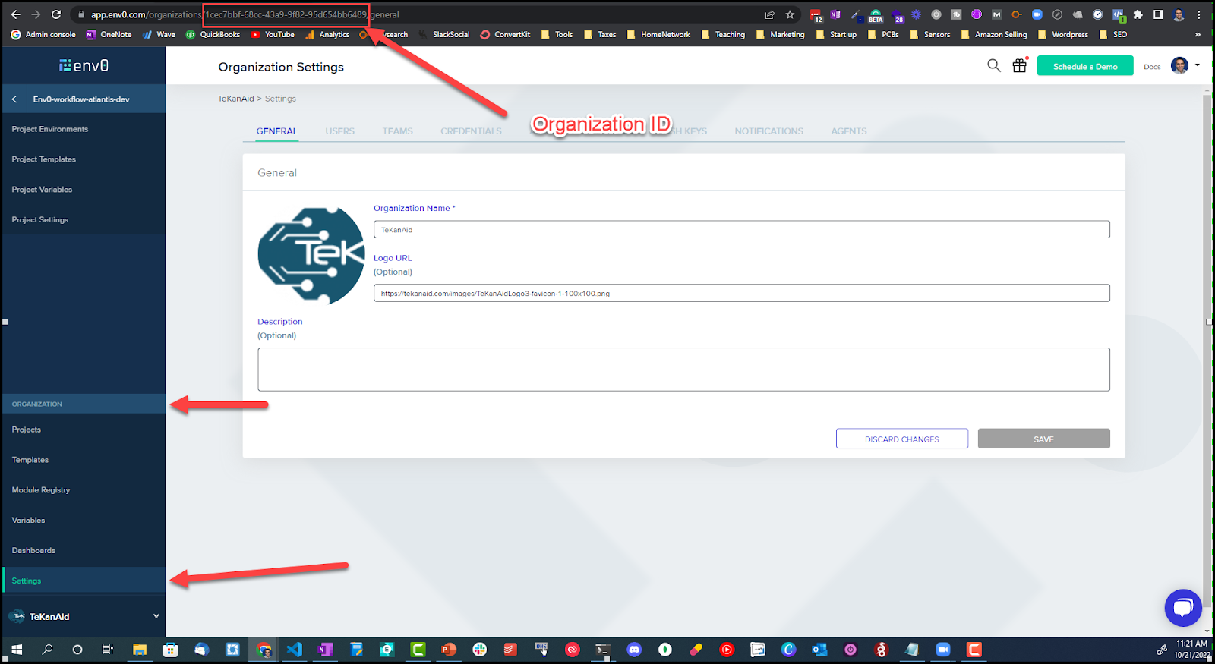
Task: Open the user avatar account menu
Action: click(x=1179, y=66)
